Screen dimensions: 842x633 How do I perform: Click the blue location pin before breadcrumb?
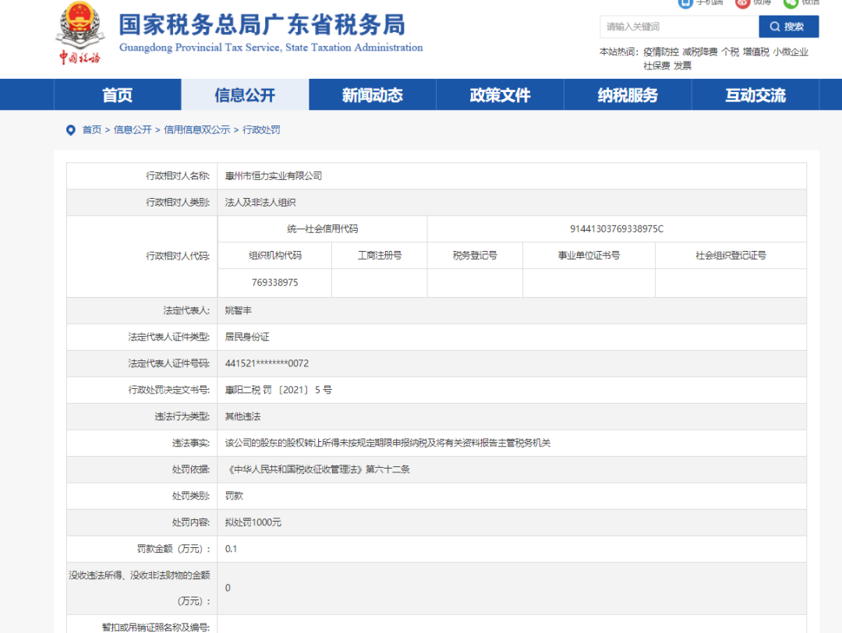[71, 129]
